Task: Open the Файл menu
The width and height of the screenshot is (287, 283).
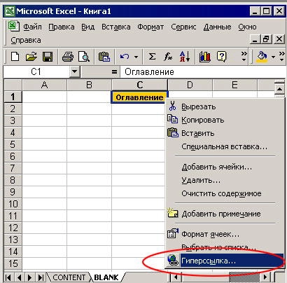Action: tap(32, 27)
